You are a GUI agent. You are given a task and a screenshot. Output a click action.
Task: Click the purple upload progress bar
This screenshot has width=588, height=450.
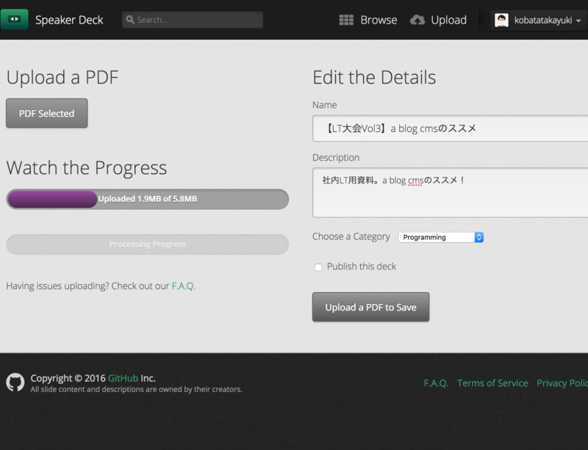[52, 199]
